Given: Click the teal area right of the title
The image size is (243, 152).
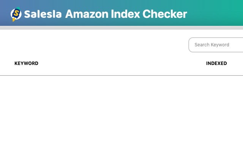Looking at the screenshot, I should (x=216, y=13).
